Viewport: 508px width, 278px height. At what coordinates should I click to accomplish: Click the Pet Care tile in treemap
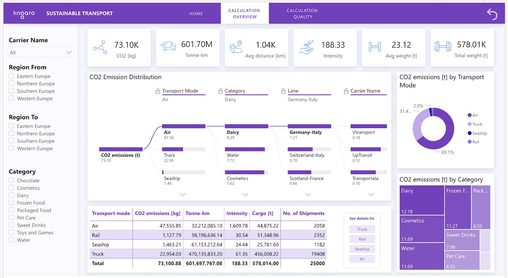pyautogui.click(x=462, y=261)
